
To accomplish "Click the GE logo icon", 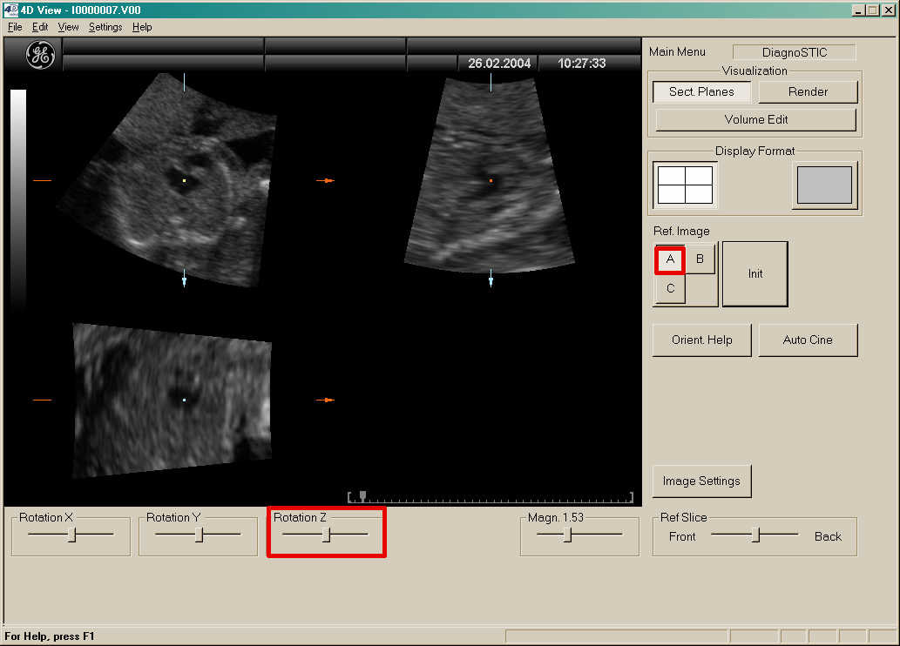I will (40, 55).
